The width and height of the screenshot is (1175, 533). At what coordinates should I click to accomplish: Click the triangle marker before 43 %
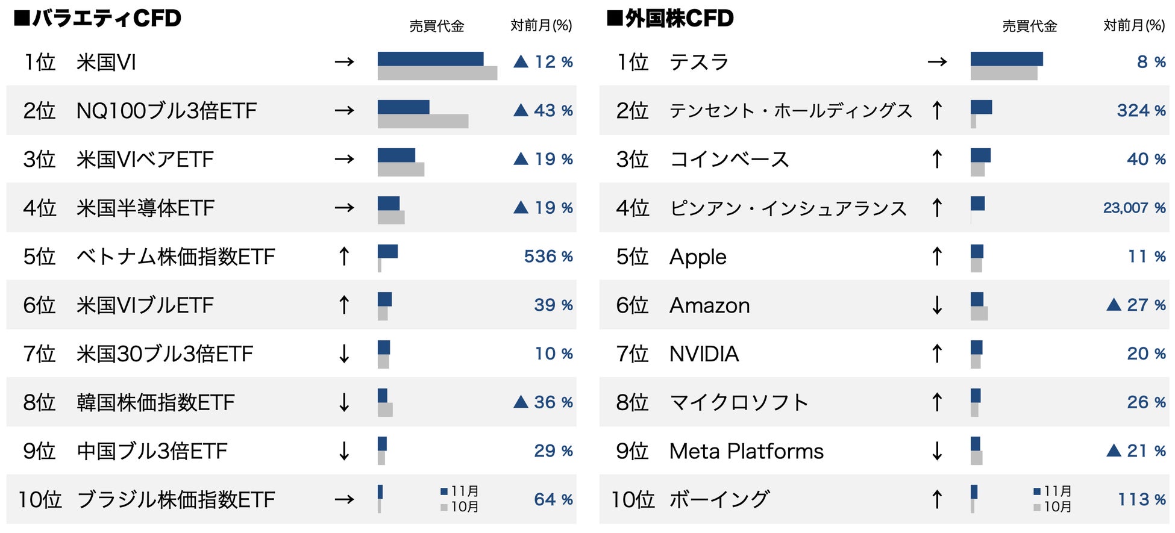pyautogui.click(x=521, y=110)
